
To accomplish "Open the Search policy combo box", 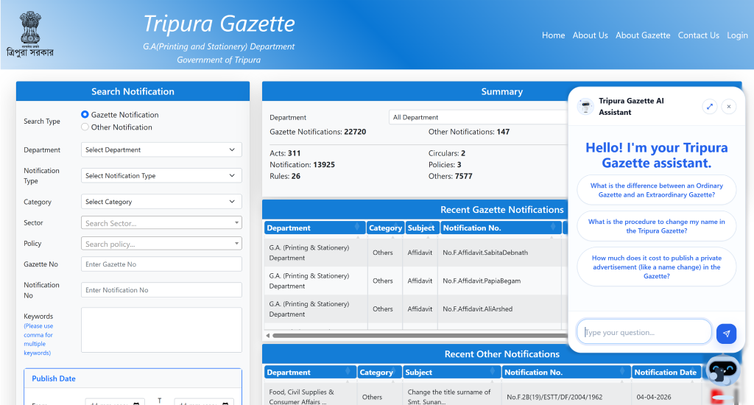I will [x=161, y=244].
